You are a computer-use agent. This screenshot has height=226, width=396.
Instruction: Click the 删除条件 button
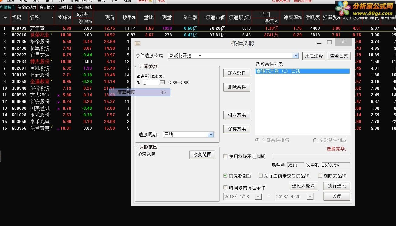pos(237,87)
